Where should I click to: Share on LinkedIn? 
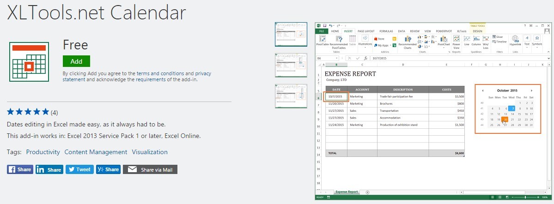(49, 169)
